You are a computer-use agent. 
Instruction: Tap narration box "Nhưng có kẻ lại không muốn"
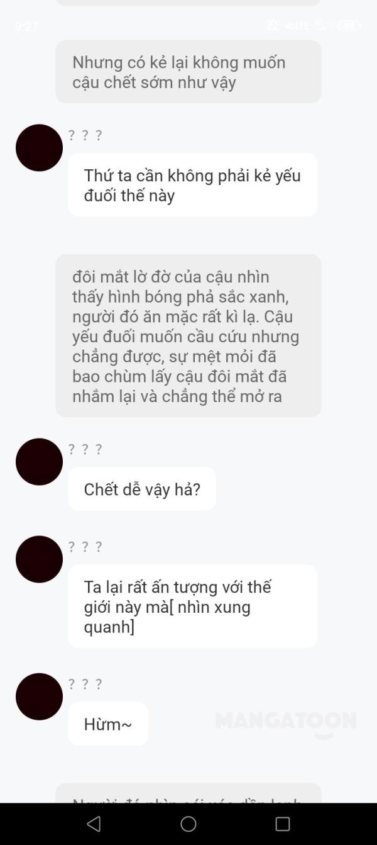coord(188,72)
